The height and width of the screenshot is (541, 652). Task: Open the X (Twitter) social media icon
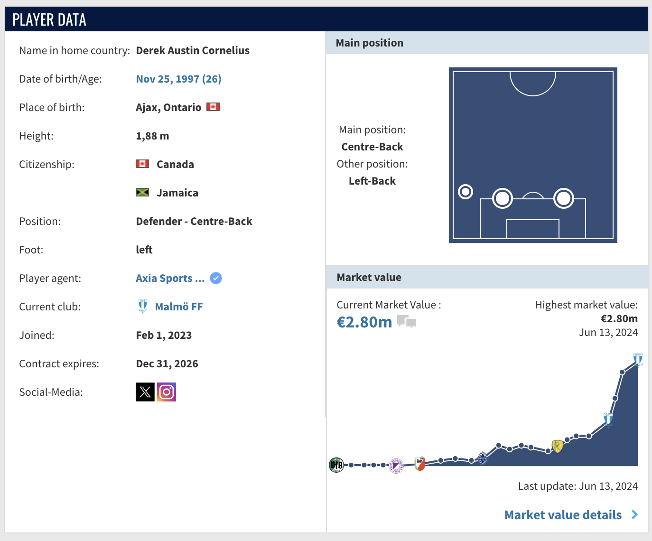coord(145,392)
